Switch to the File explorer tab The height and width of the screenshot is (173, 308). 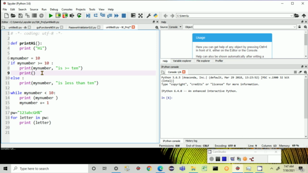pyautogui.click(x=203, y=61)
